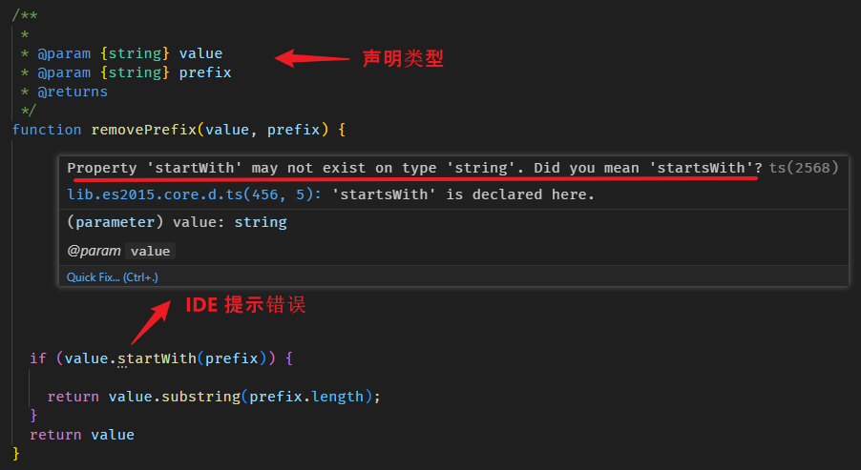Click the Quick Fix... (Ctrl+.) link
861x470 pixels.
112,277
